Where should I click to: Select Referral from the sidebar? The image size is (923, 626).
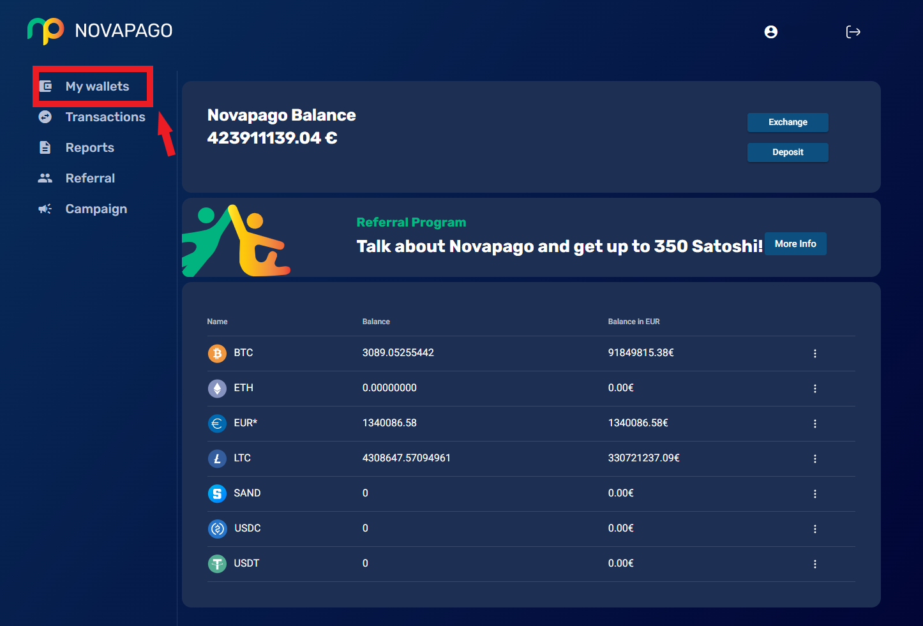tap(90, 178)
